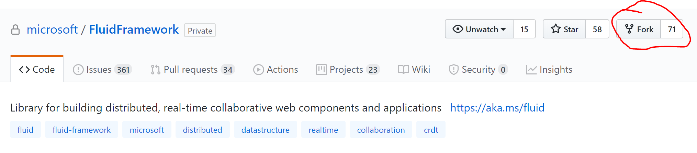Click the Actions play icon
This screenshot has width=697, height=153.
[x=258, y=70]
